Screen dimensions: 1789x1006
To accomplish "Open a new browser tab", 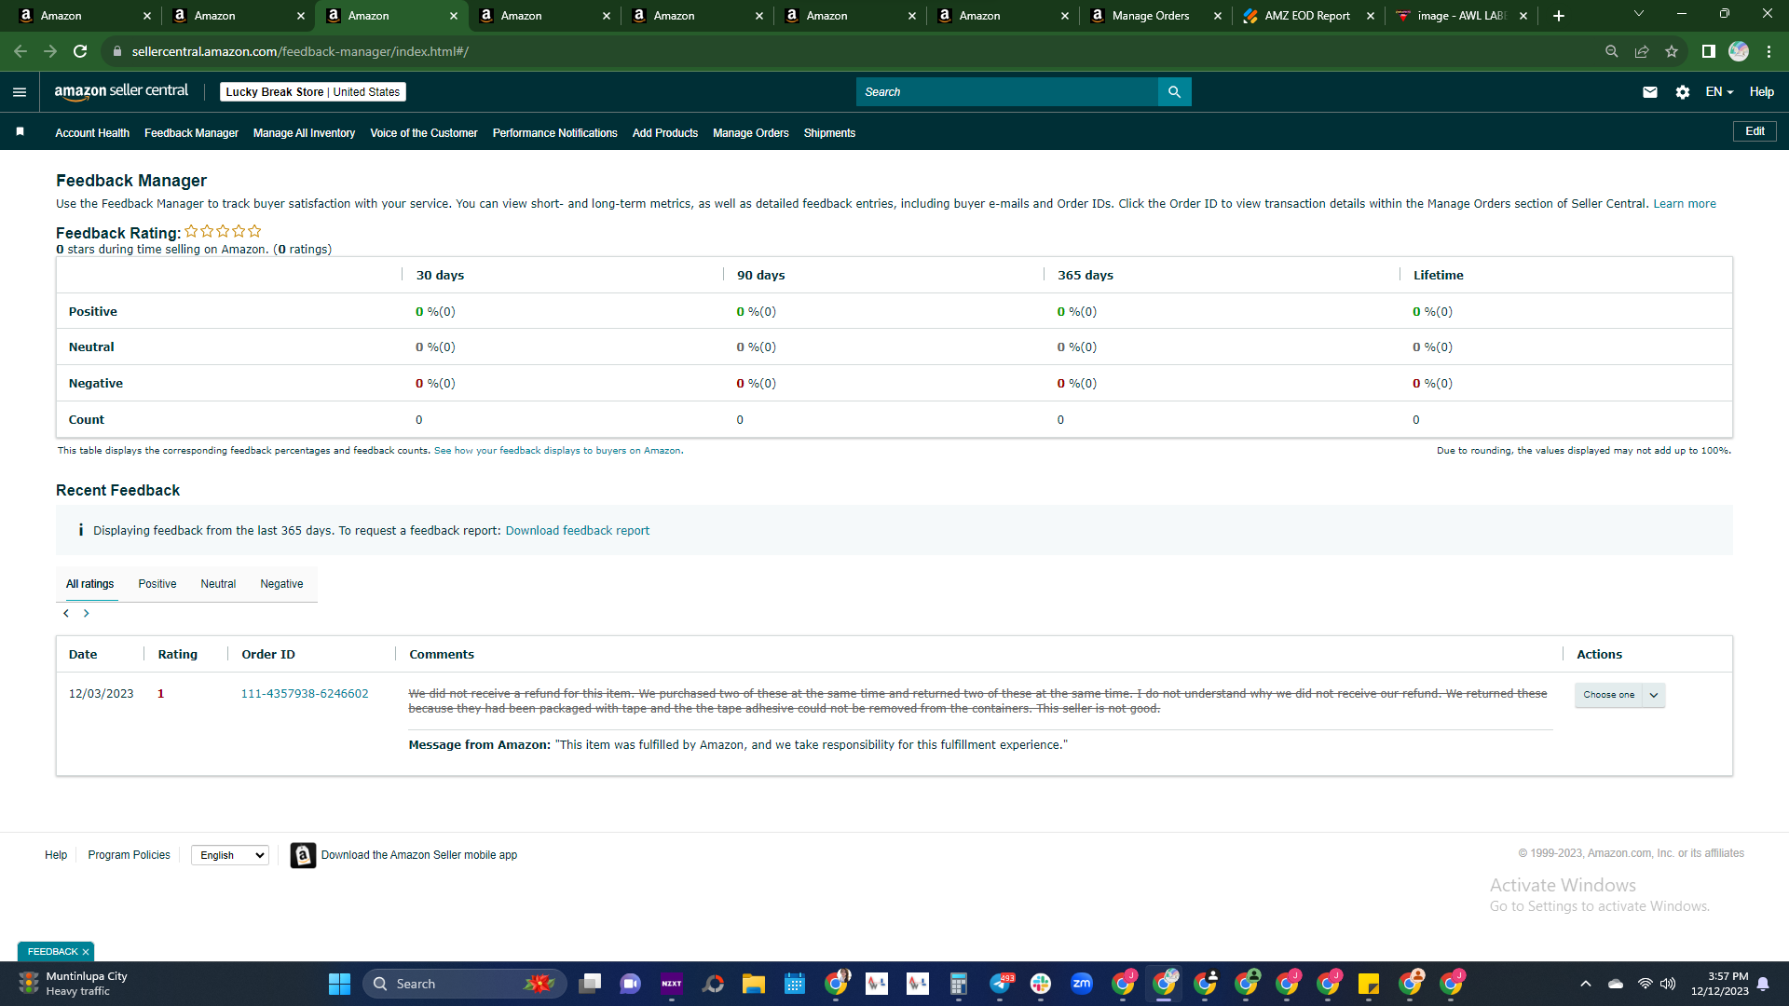I will click(1559, 16).
